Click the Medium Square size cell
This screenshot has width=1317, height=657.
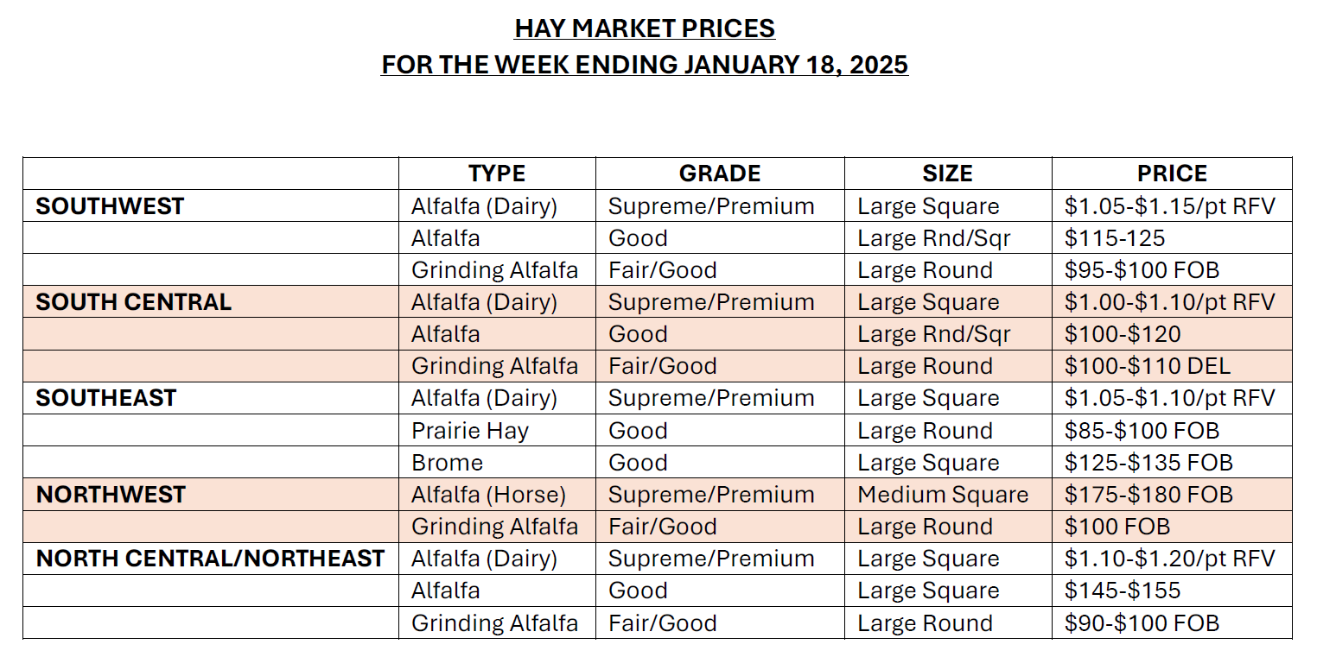click(x=943, y=495)
